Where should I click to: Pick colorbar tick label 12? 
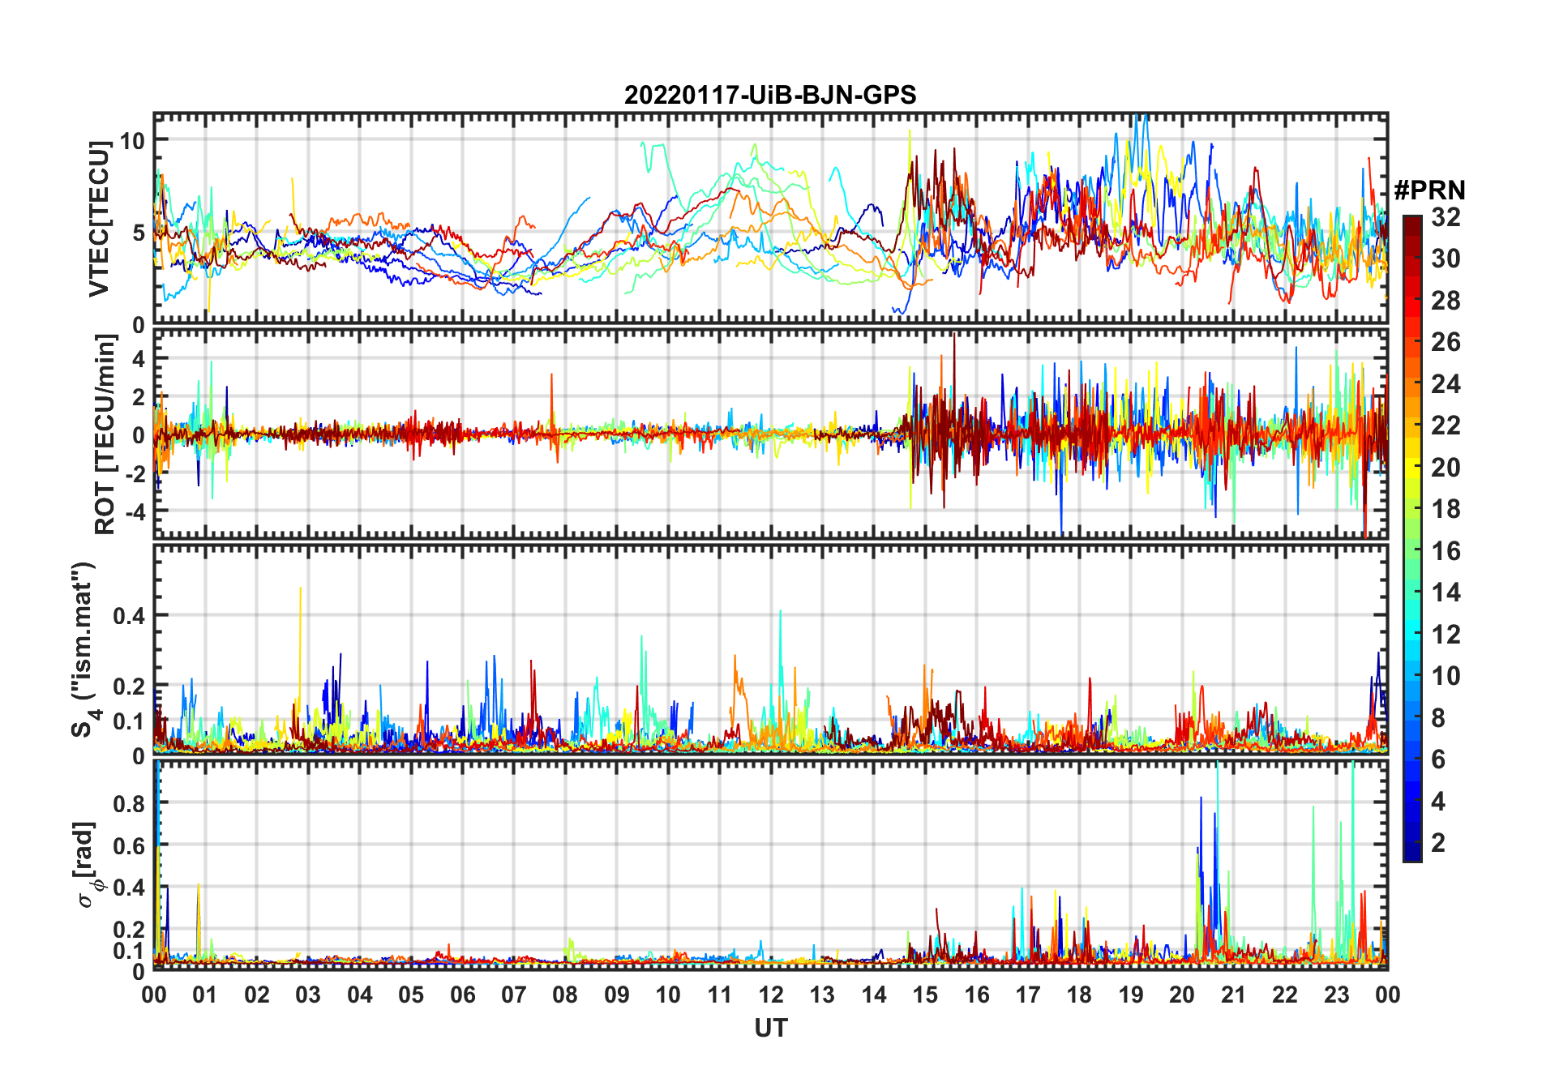(x=1446, y=635)
